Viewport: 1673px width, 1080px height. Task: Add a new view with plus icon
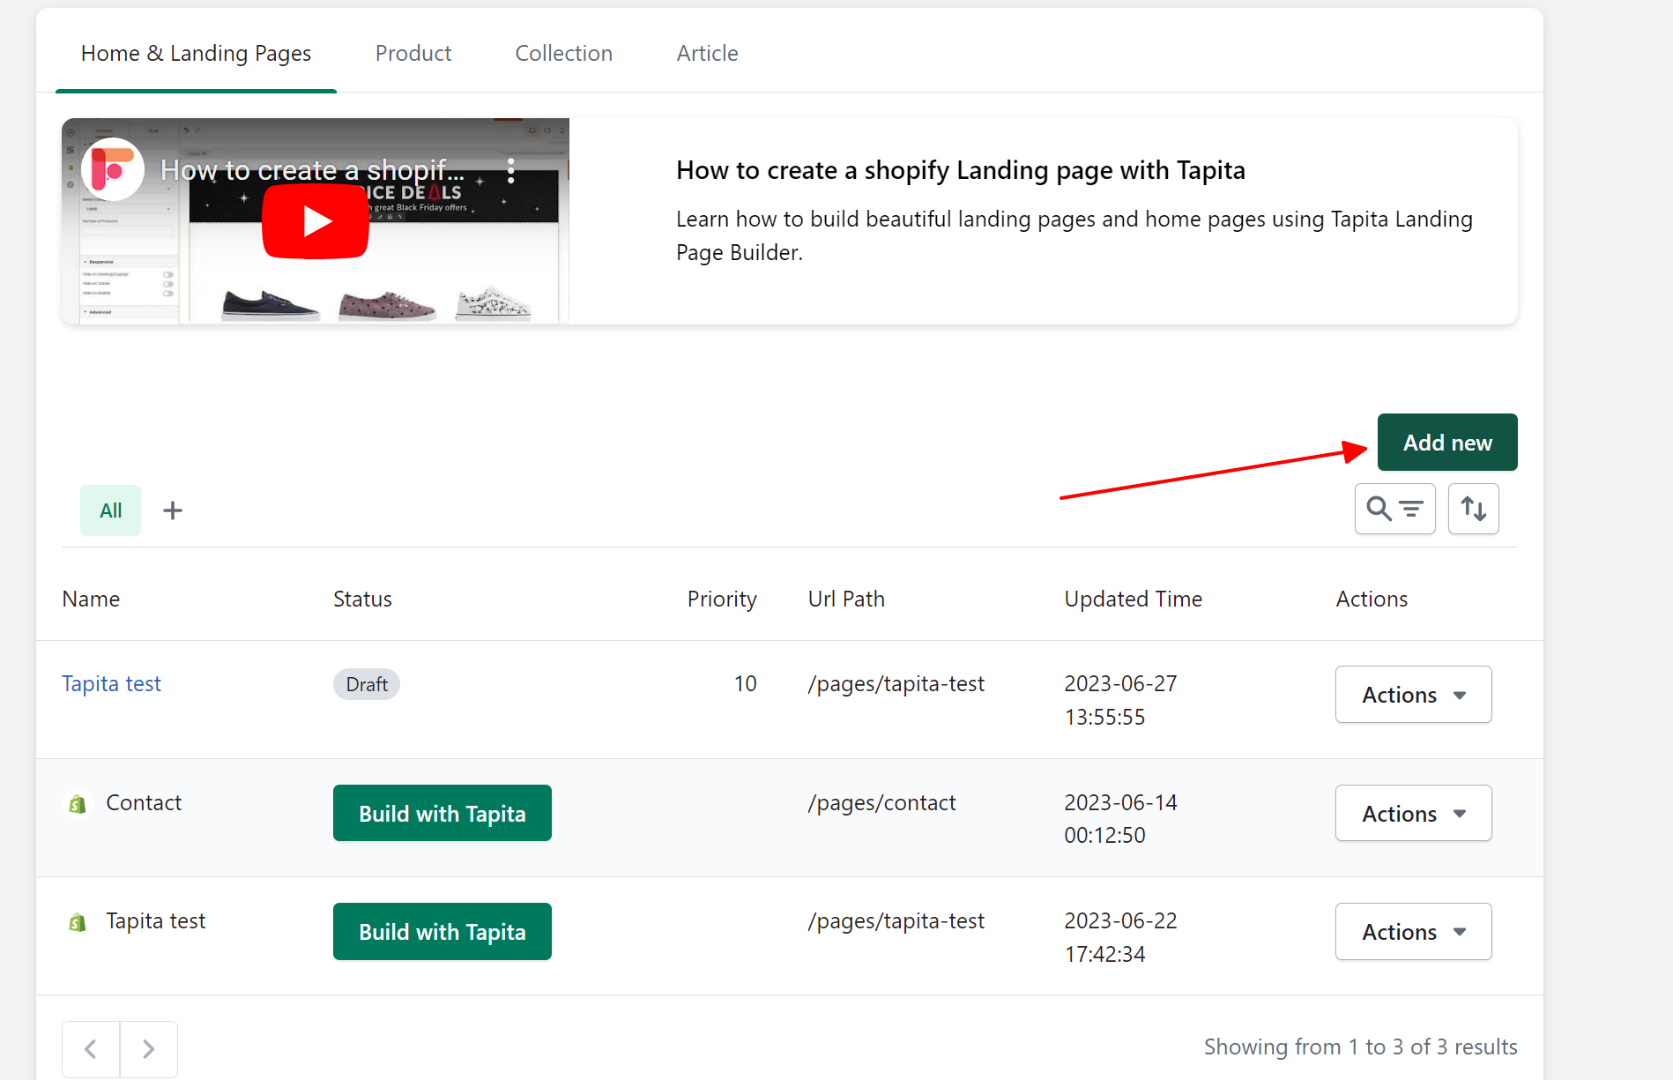click(x=173, y=510)
